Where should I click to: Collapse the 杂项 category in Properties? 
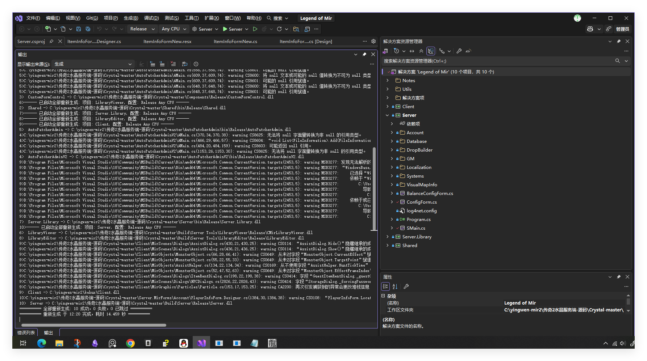coord(383,296)
